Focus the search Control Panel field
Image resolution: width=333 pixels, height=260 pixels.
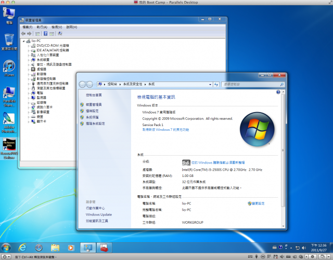coord(253,85)
